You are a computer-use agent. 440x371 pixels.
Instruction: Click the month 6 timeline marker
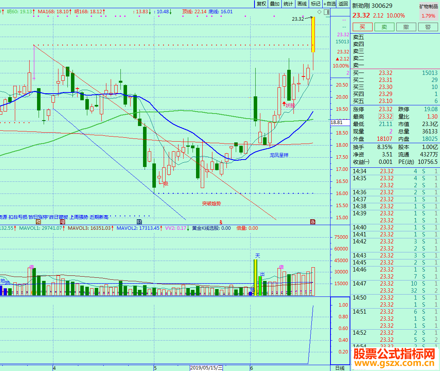pos(251,368)
